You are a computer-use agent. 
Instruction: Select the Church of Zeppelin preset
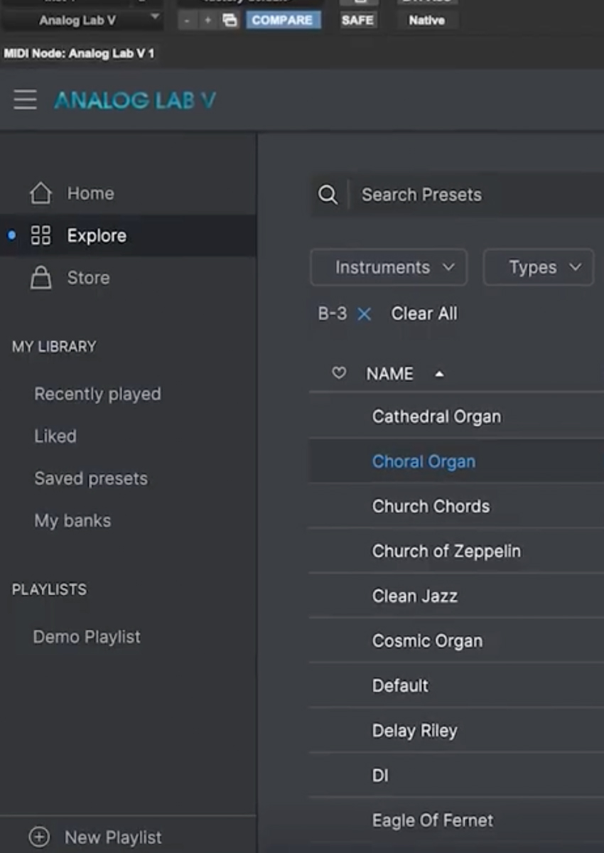[x=456, y=551]
